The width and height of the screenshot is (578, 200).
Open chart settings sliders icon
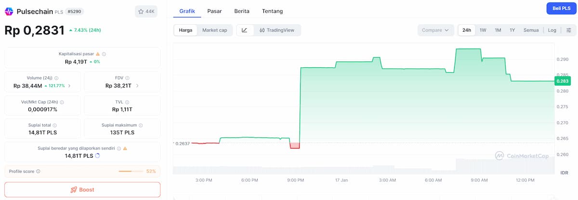569,30
